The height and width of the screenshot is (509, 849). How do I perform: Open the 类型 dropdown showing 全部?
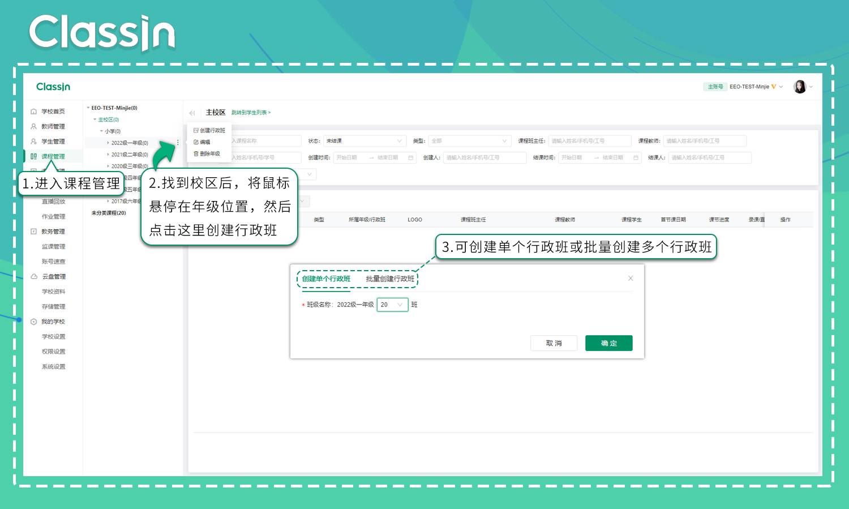pos(469,141)
